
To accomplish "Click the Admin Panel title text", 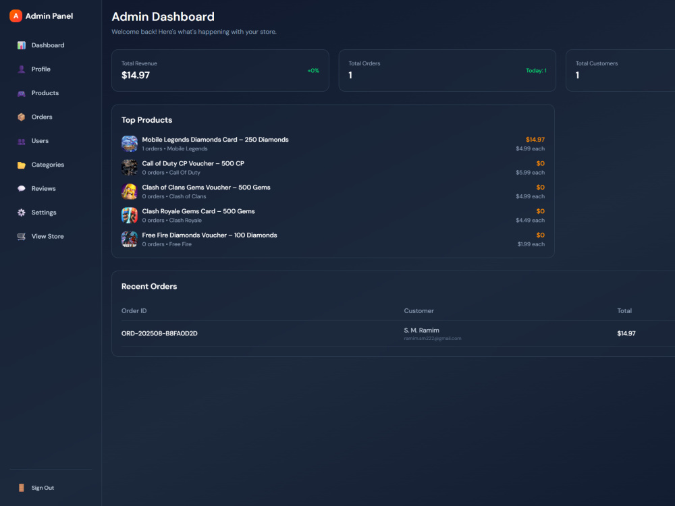I will [x=49, y=16].
